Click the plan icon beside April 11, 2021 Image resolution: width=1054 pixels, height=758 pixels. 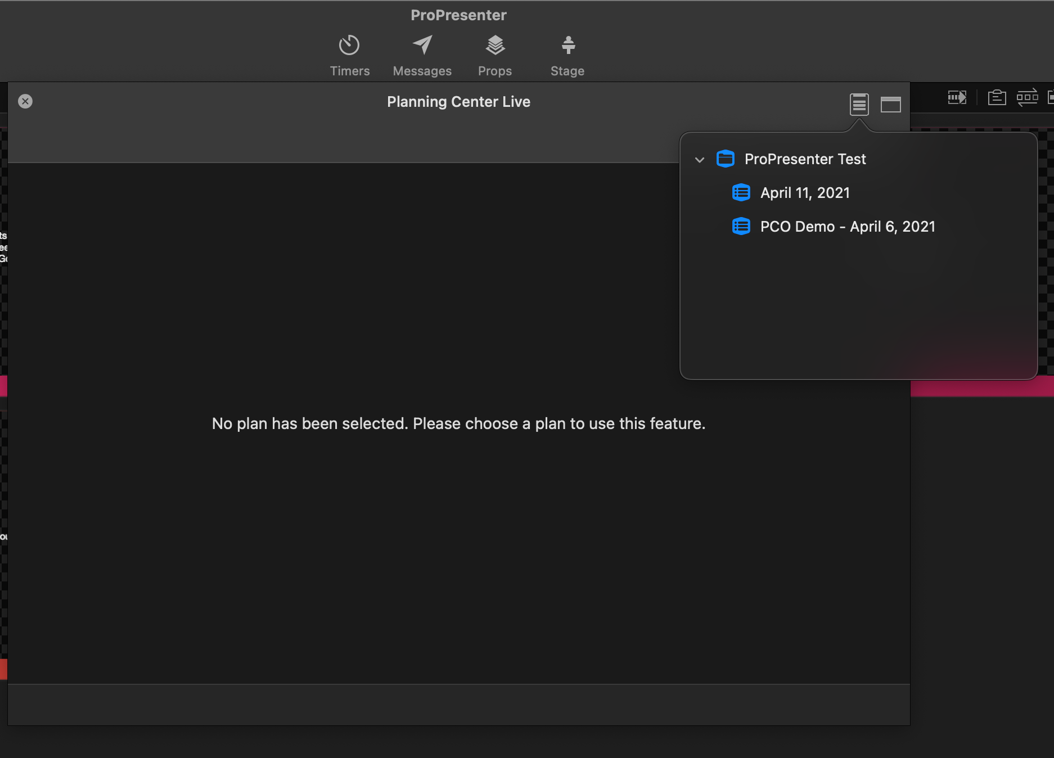coord(741,193)
